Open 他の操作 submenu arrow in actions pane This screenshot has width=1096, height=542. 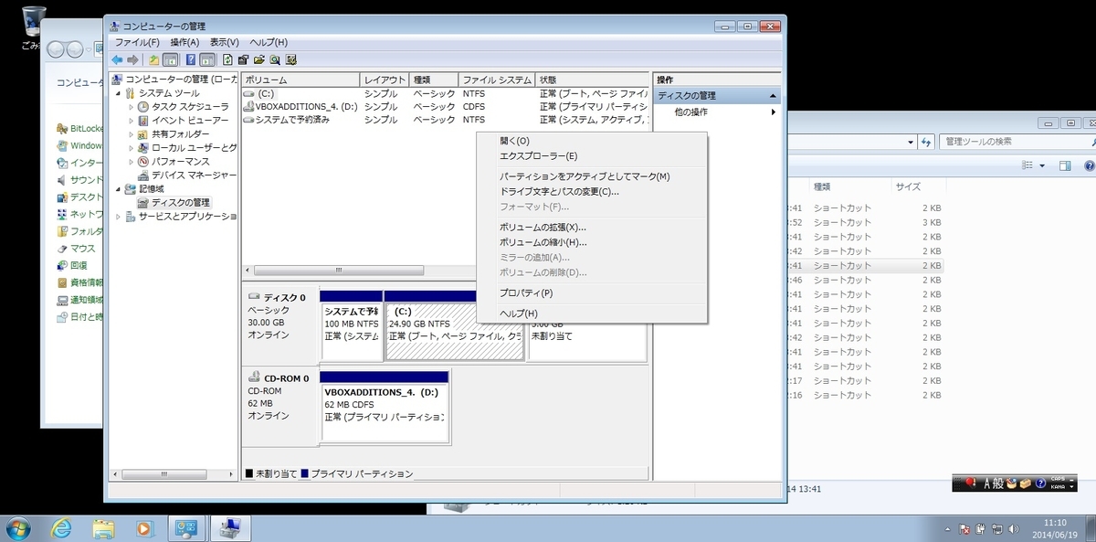pos(773,112)
